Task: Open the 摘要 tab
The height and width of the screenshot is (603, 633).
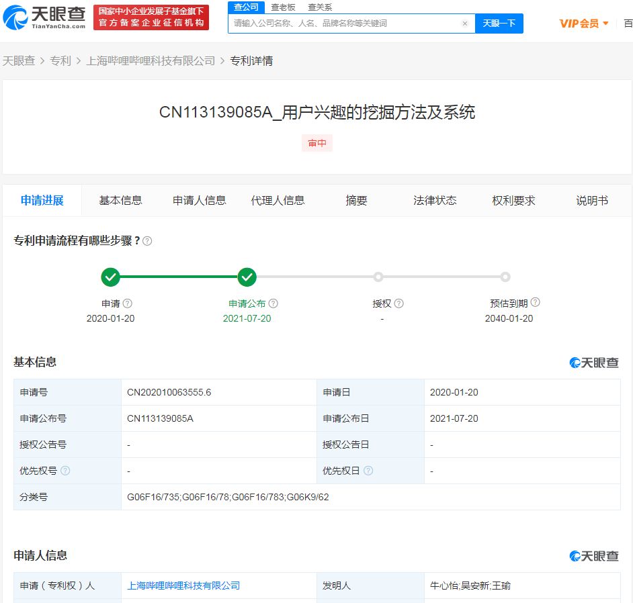Action: [355, 199]
